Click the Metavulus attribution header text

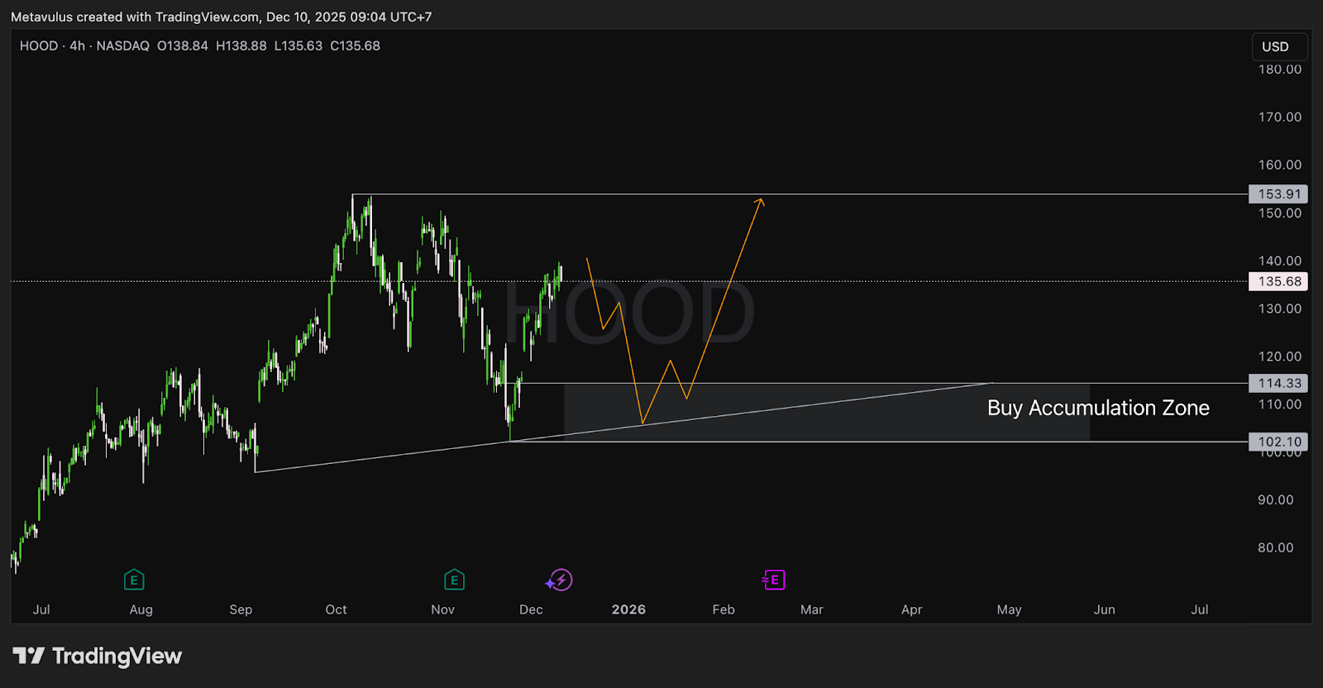click(x=221, y=17)
